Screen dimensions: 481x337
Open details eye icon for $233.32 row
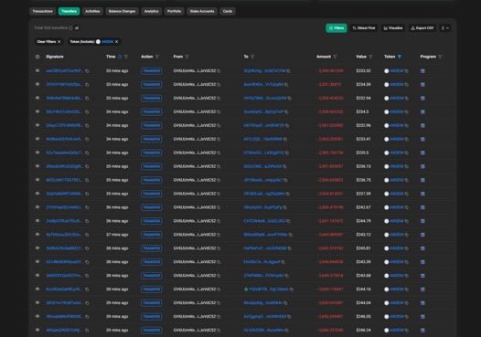coord(37,70)
